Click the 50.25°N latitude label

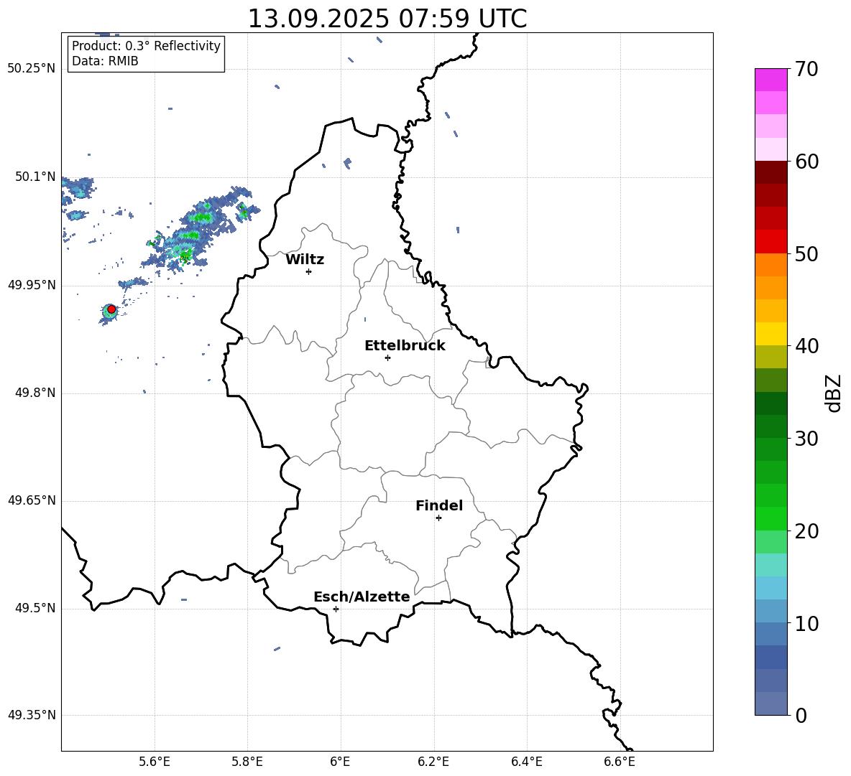[x=32, y=69]
